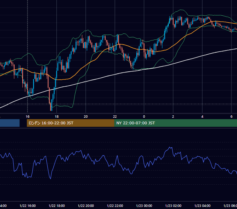Click the 16 hour label on price chart axis
Image resolution: width=237 pixels, height=209 pixels.
(28, 117)
